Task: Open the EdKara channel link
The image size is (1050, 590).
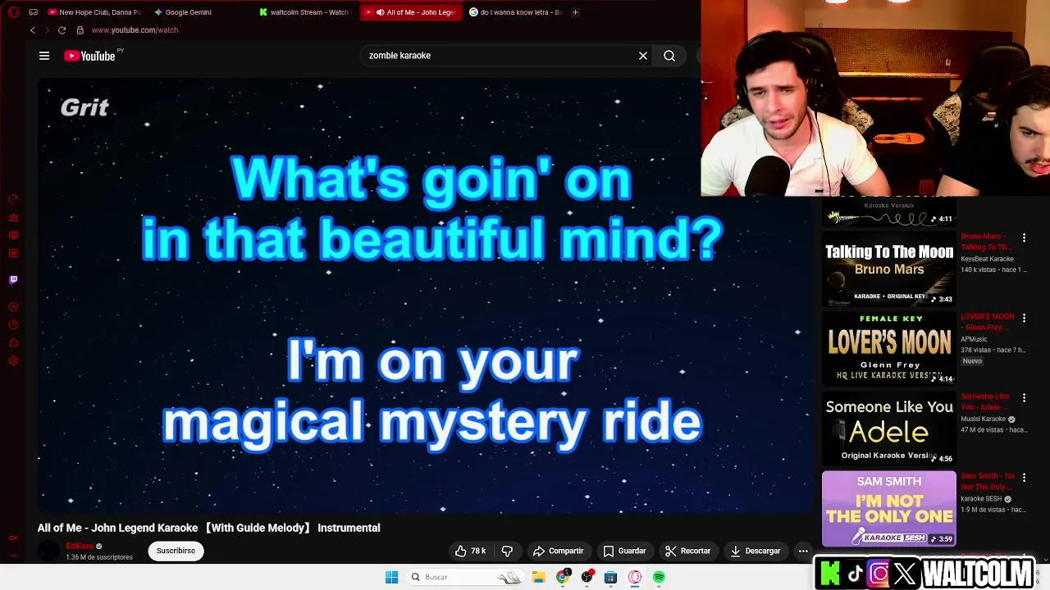Action: click(80, 546)
